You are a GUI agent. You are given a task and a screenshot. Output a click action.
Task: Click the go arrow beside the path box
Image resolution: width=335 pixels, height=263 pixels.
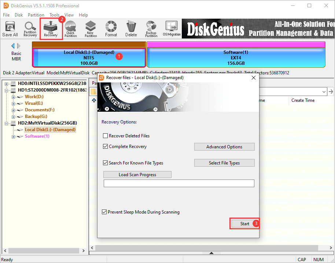(331, 92)
